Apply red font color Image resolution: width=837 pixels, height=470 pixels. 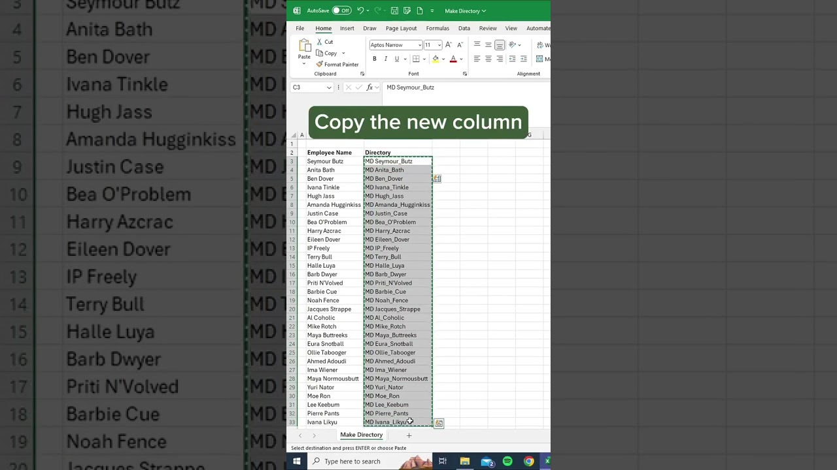click(x=453, y=59)
